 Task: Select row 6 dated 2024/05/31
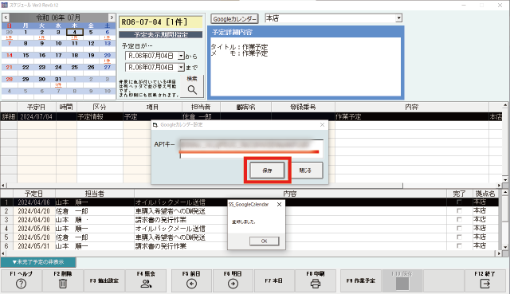tap(249, 246)
